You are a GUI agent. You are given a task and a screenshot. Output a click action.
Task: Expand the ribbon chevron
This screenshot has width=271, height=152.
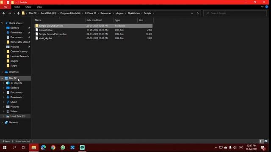click(x=262, y=7)
